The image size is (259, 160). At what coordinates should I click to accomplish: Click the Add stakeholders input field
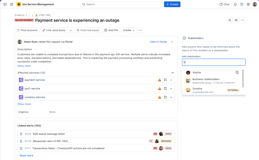[214, 62]
